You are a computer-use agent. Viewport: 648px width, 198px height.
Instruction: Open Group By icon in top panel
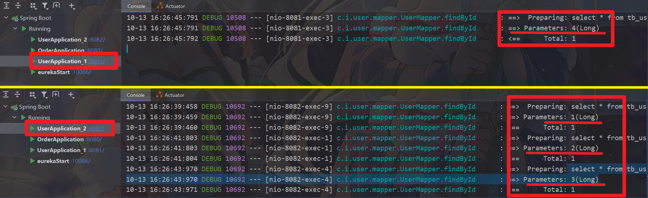coord(33,5)
